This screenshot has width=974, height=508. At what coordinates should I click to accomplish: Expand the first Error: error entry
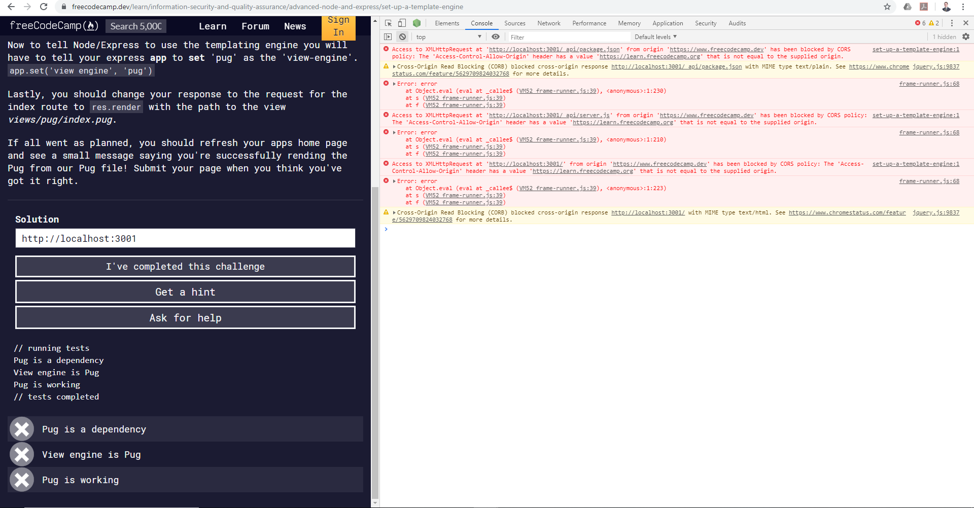pos(394,84)
